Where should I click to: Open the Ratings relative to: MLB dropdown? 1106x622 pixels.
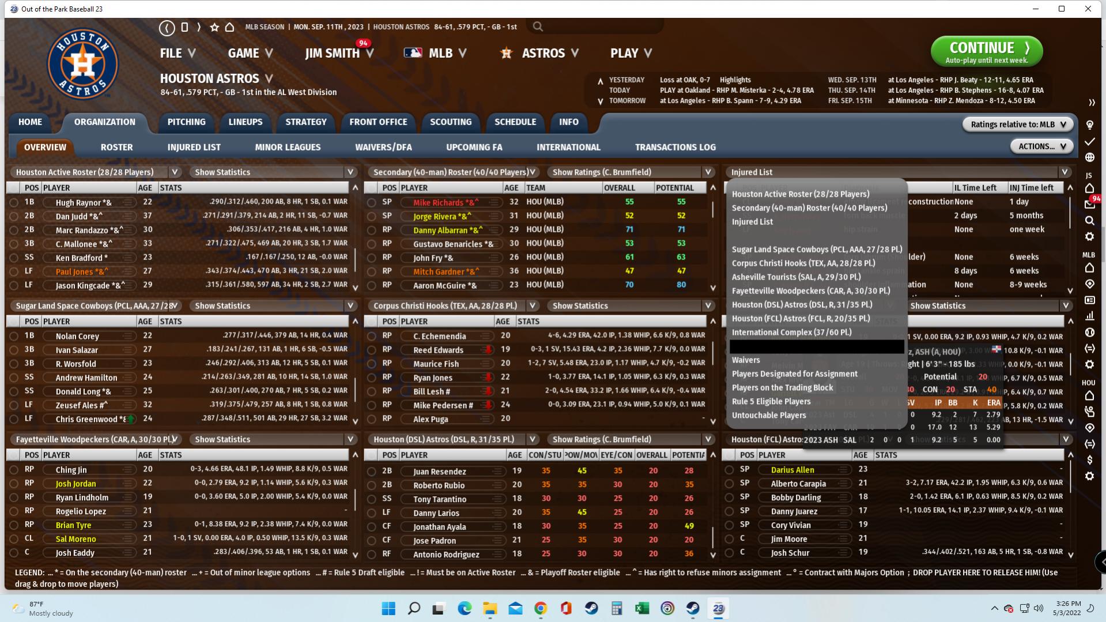coord(1018,125)
